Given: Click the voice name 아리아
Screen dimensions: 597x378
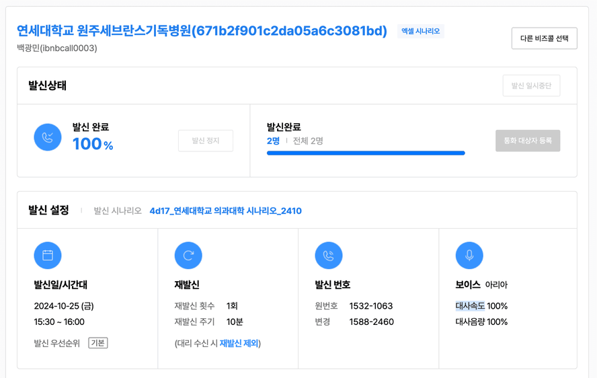Looking at the screenshot, I should pyautogui.click(x=496, y=285).
